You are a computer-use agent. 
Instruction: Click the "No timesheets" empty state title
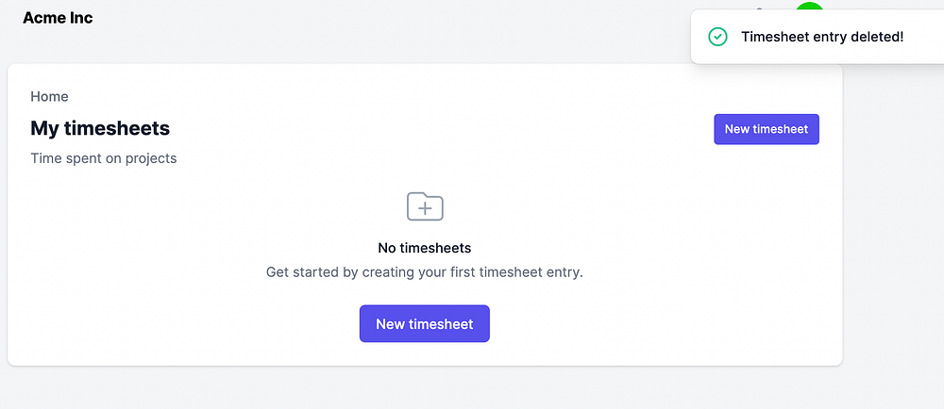point(424,248)
